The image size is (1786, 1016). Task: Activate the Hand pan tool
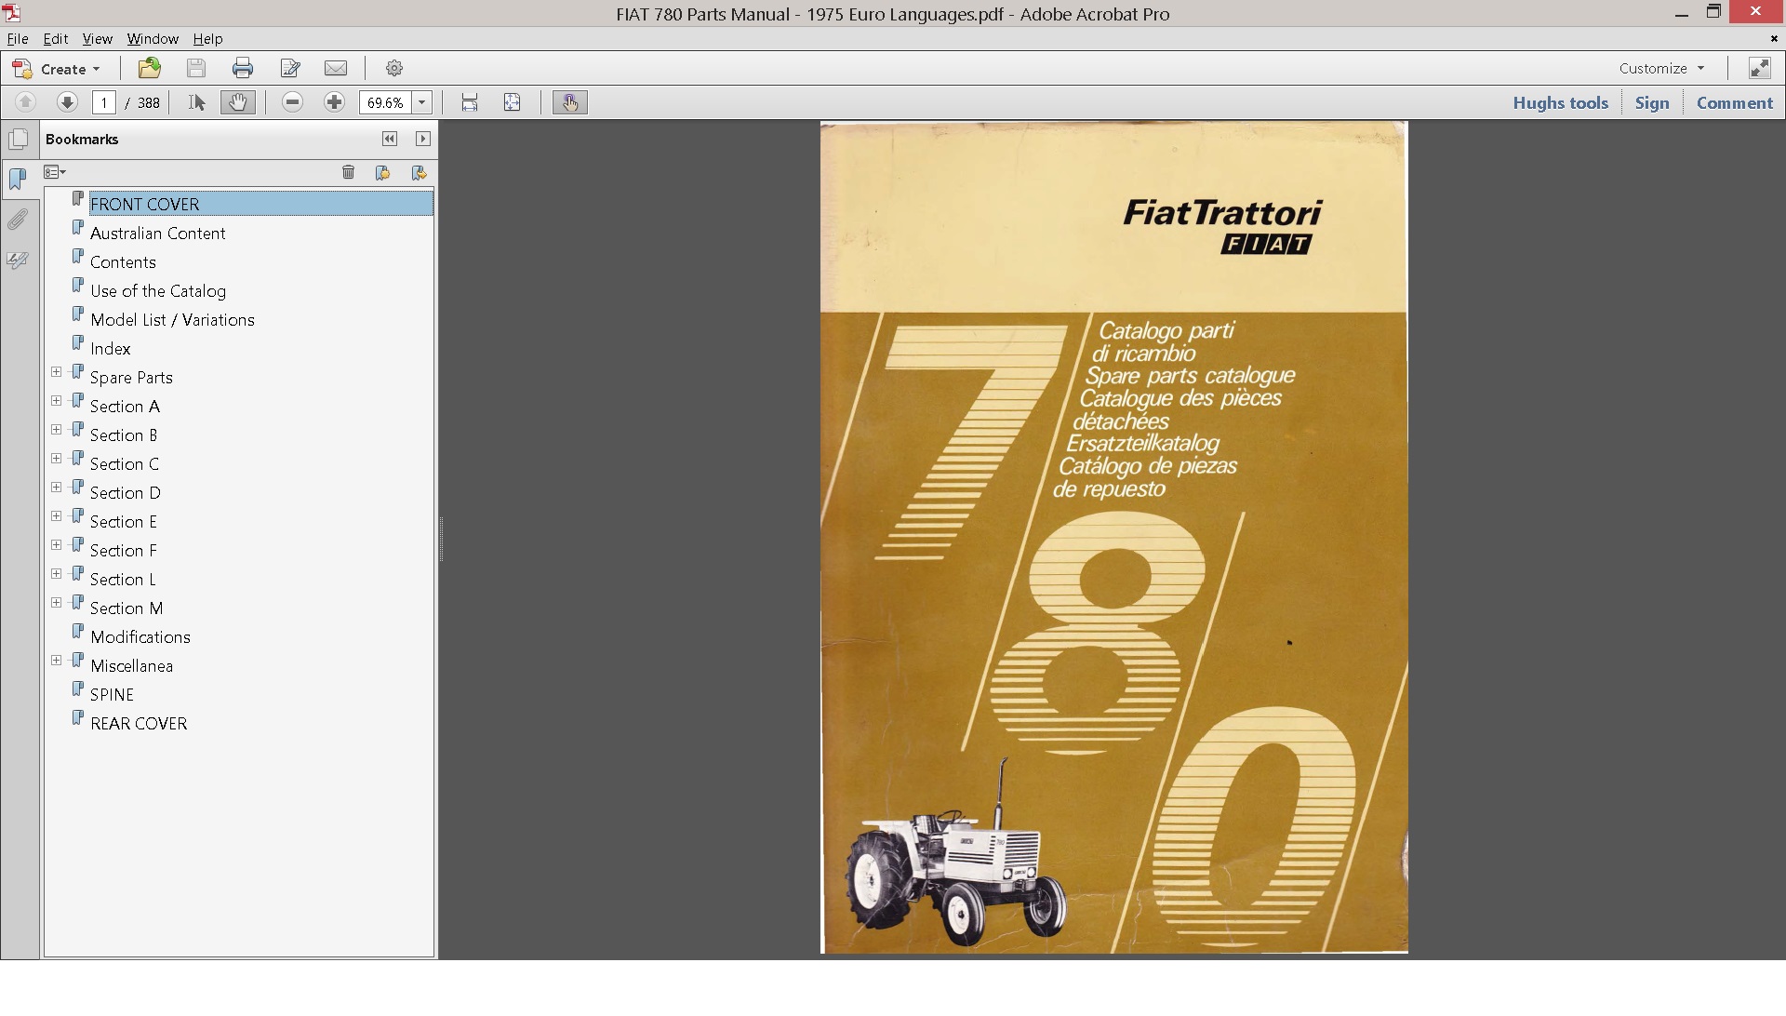[x=237, y=102]
